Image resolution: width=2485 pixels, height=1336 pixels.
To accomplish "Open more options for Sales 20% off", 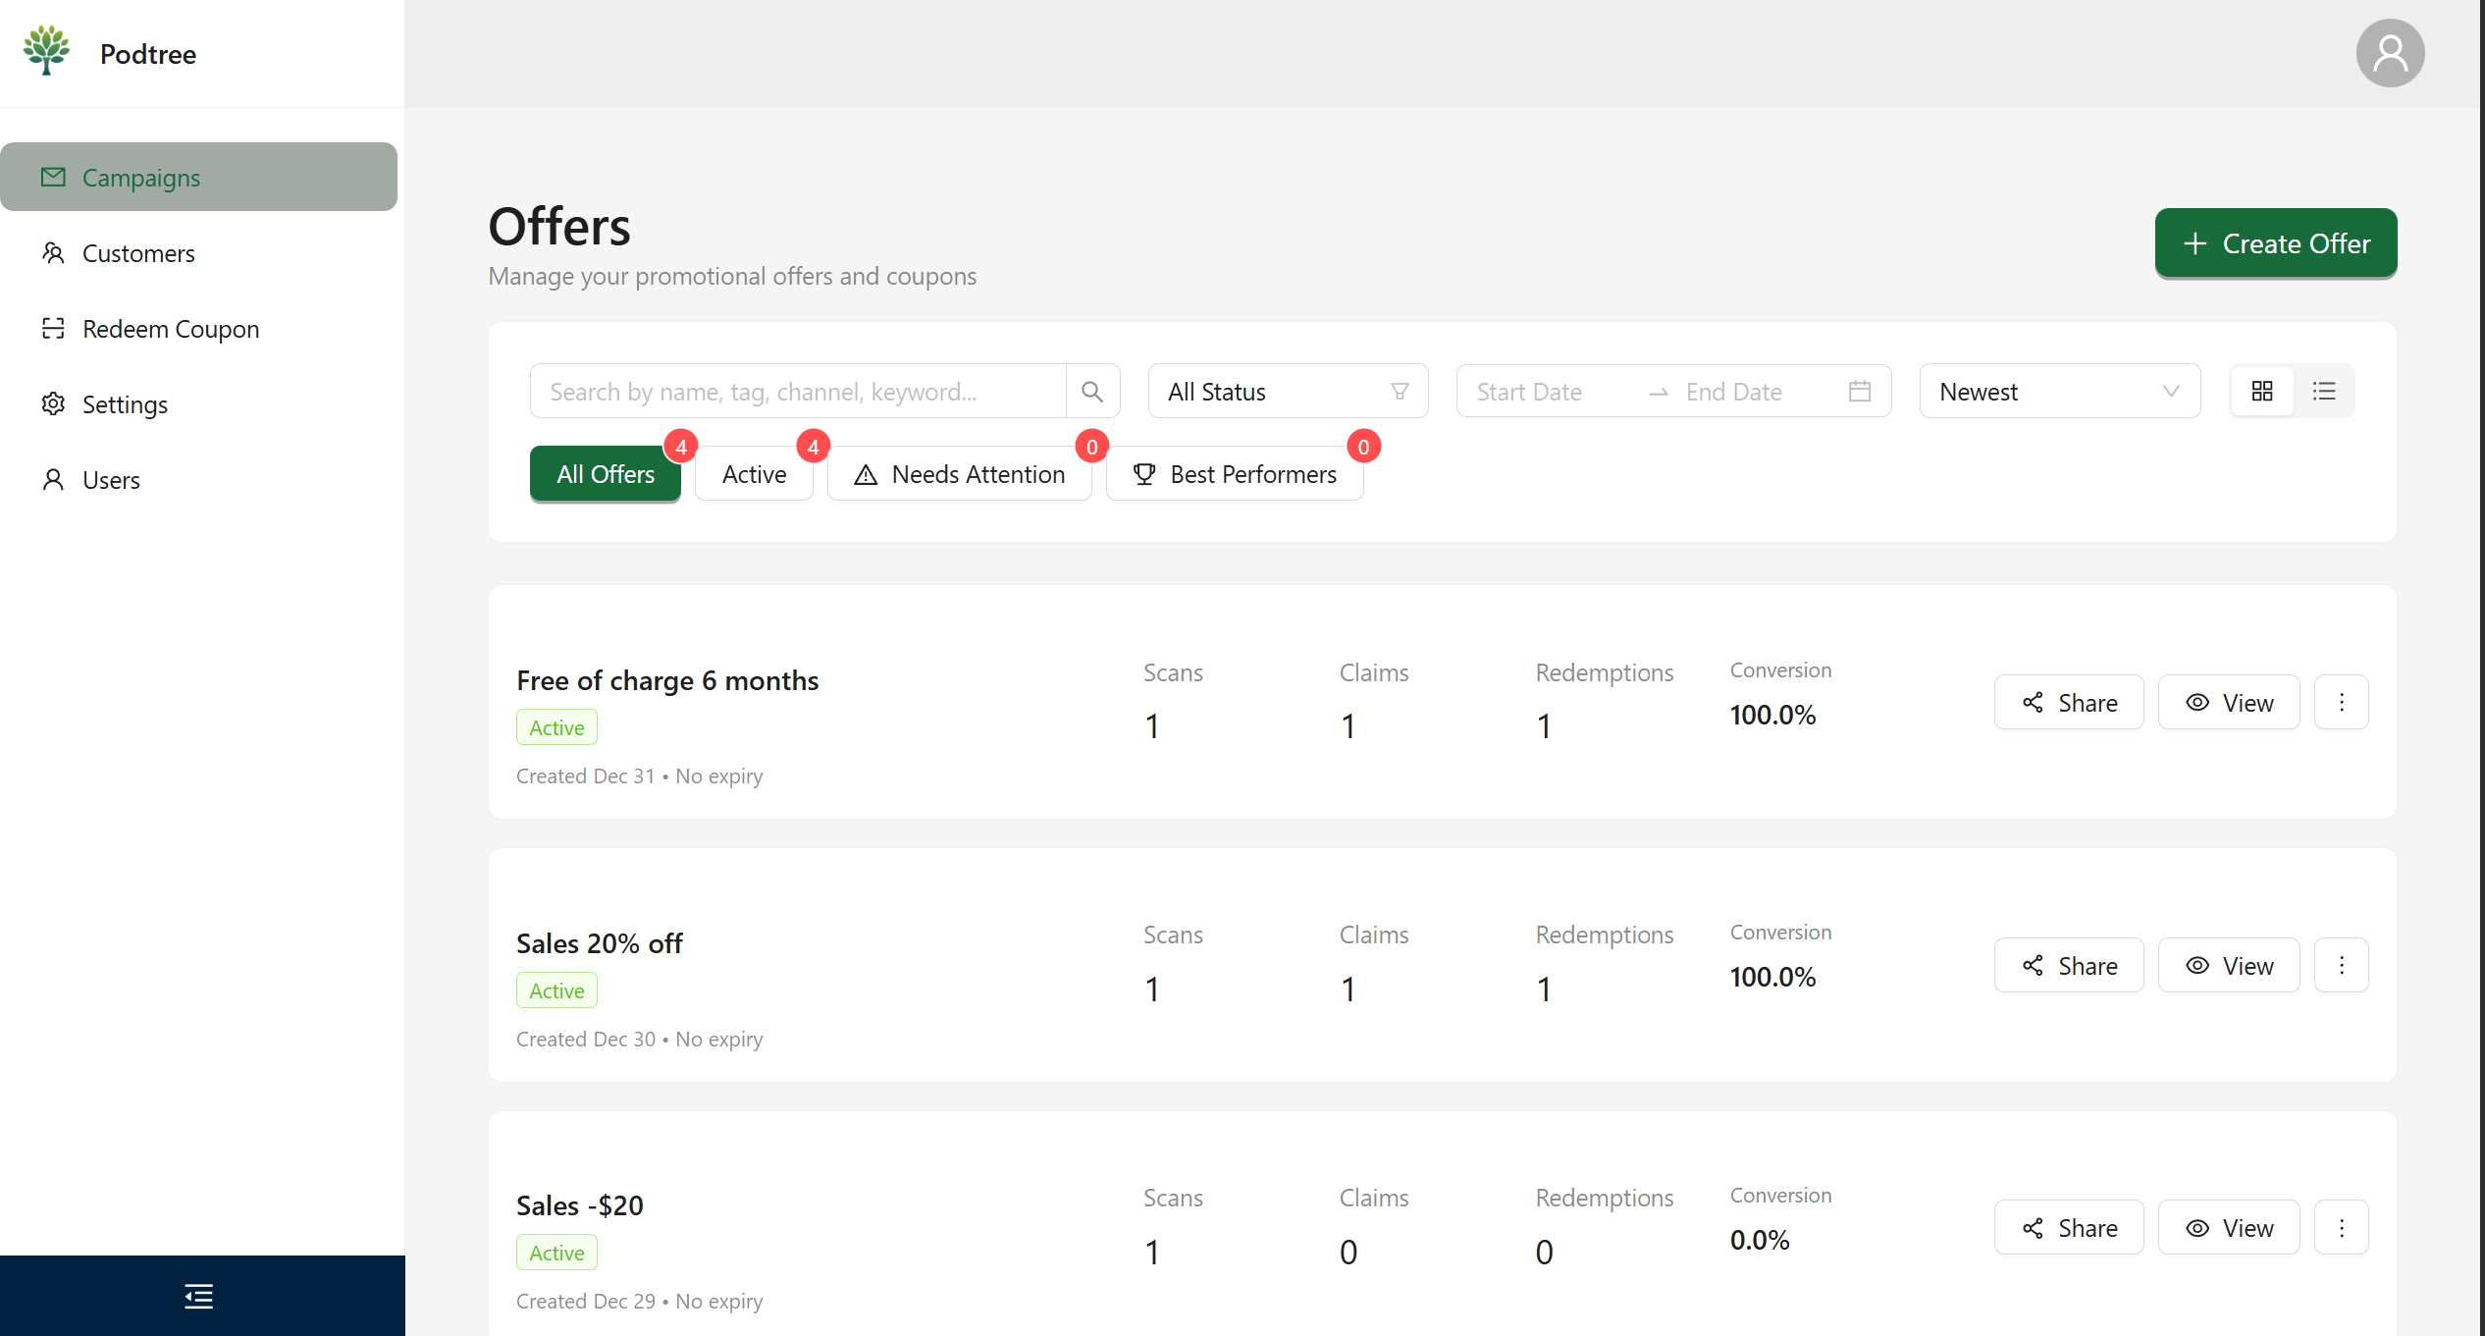I will click(x=2342, y=966).
